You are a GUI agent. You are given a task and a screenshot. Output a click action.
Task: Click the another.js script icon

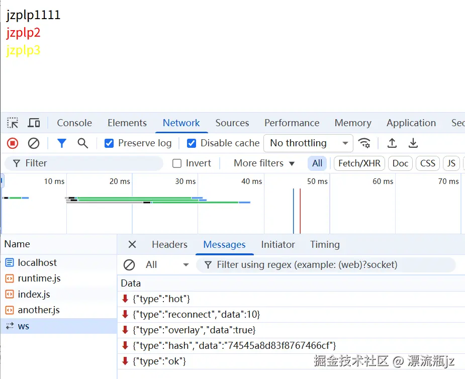10,310
